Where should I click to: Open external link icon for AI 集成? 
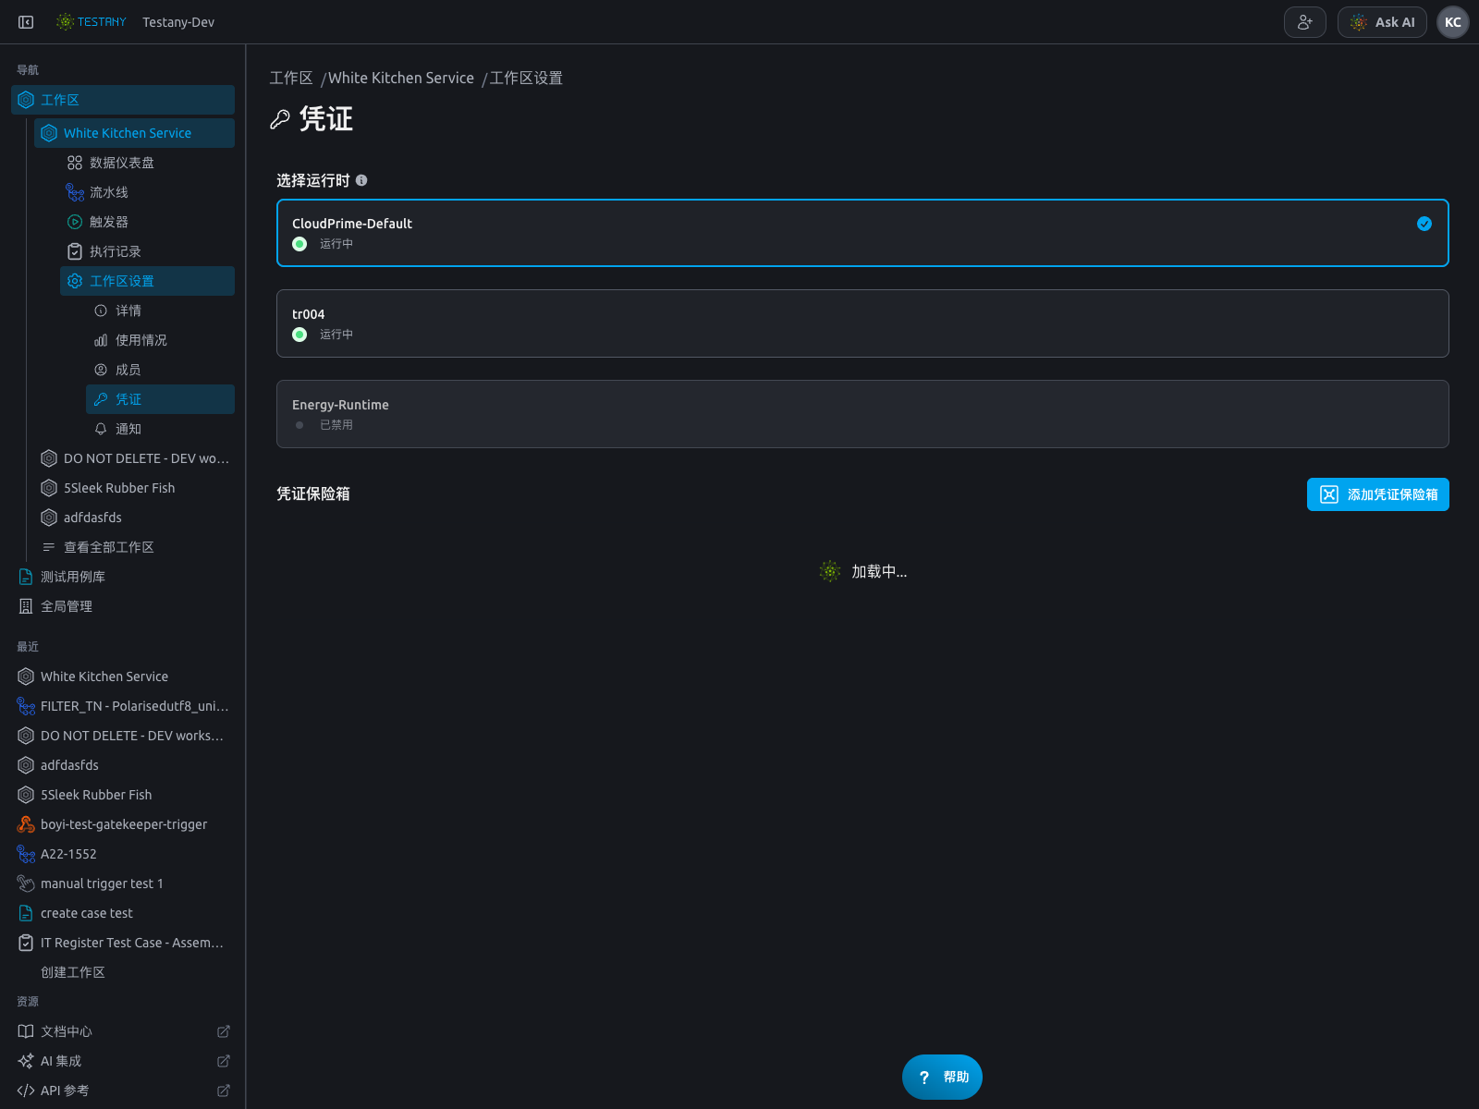[x=223, y=1061]
